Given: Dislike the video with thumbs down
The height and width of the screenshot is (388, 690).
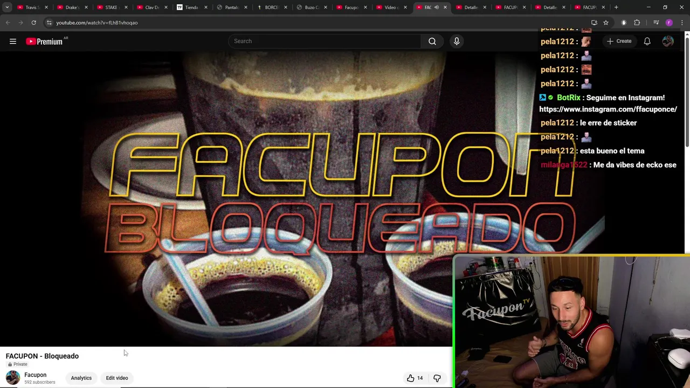Looking at the screenshot, I should 437,378.
